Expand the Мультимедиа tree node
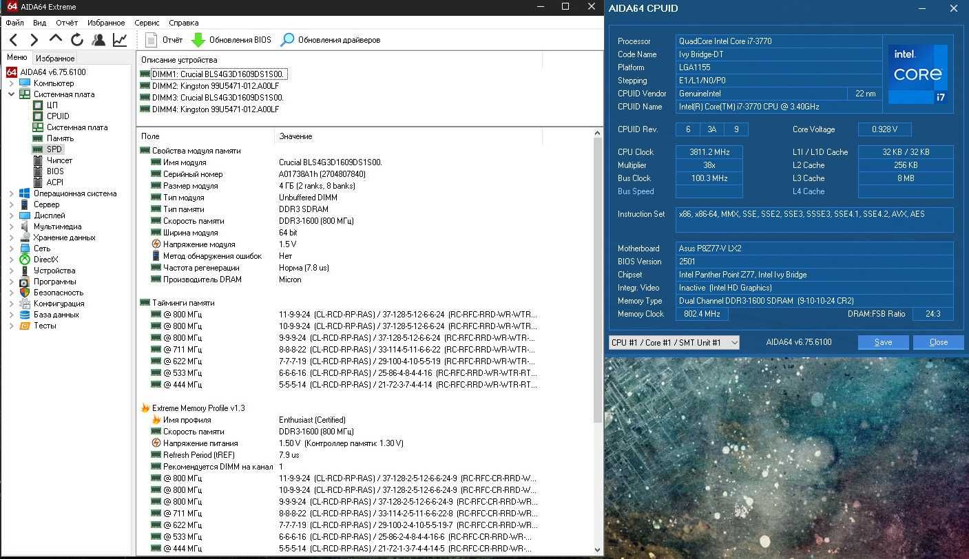The height and width of the screenshot is (559, 969). [12, 226]
